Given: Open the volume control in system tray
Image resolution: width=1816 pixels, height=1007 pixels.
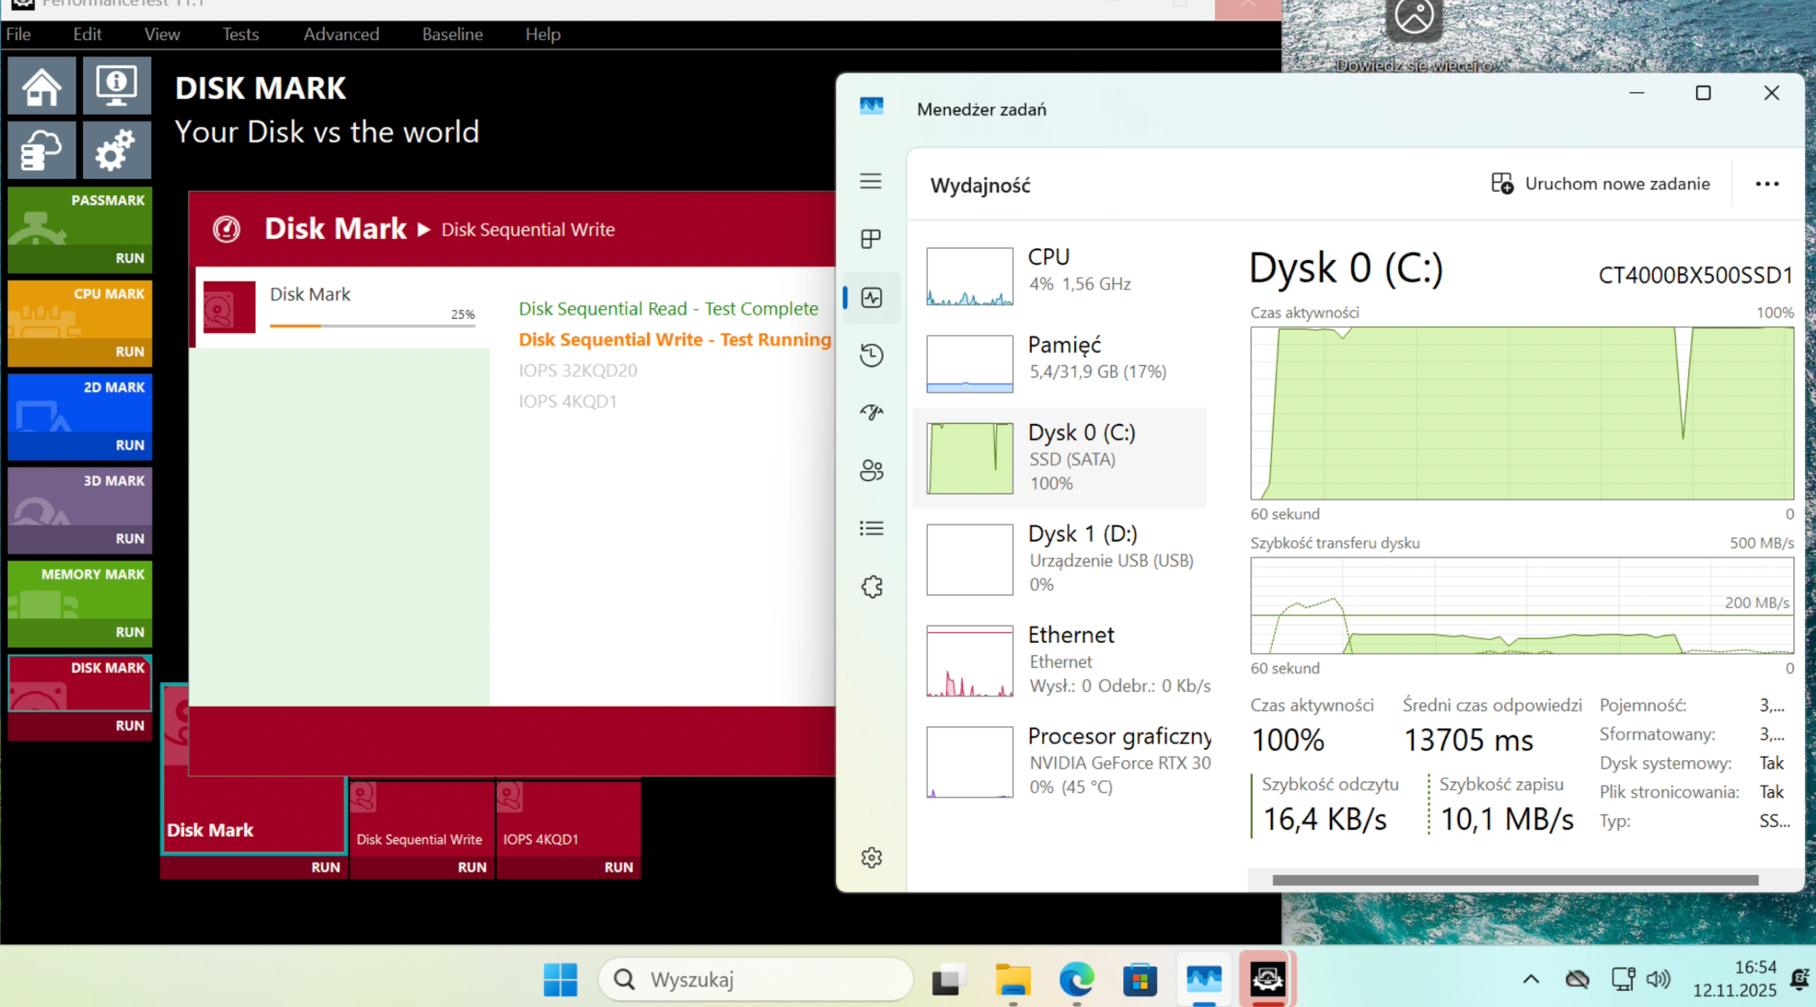Looking at the screenshot, I should [1658, 979].
